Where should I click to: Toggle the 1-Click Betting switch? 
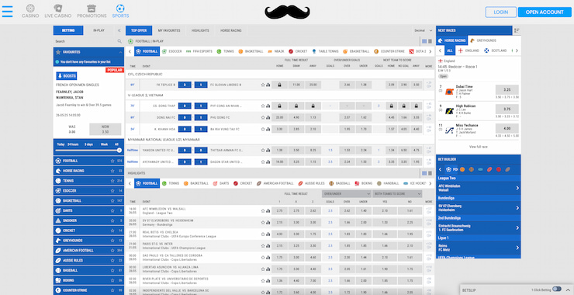pos(557,289)
